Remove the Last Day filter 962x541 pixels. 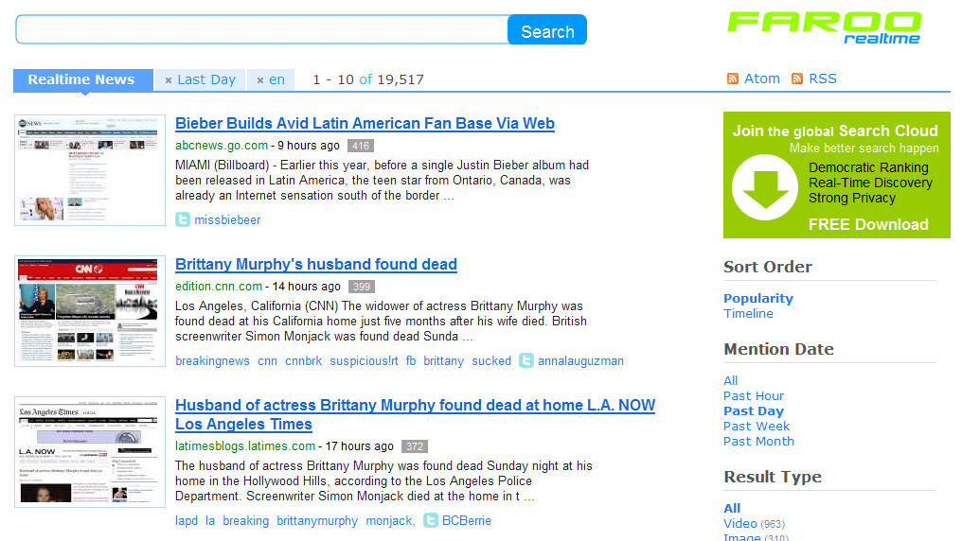pyautogui.click(x=169, y=80)
